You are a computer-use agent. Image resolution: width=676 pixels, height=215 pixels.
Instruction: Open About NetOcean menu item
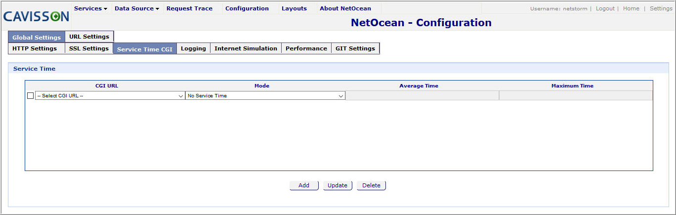click(x=345, y=8)
